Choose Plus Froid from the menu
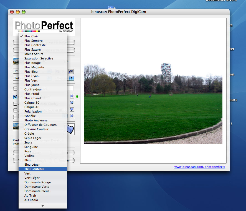 click(43, 94)
